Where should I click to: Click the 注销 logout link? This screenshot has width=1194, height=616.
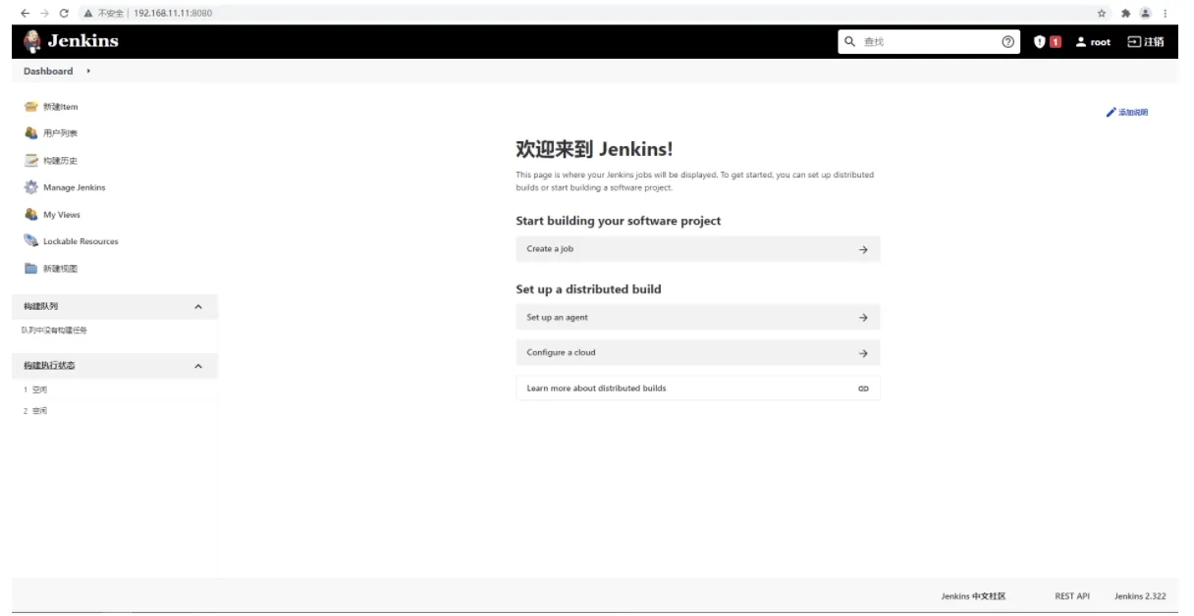(x=1154, y=42)
